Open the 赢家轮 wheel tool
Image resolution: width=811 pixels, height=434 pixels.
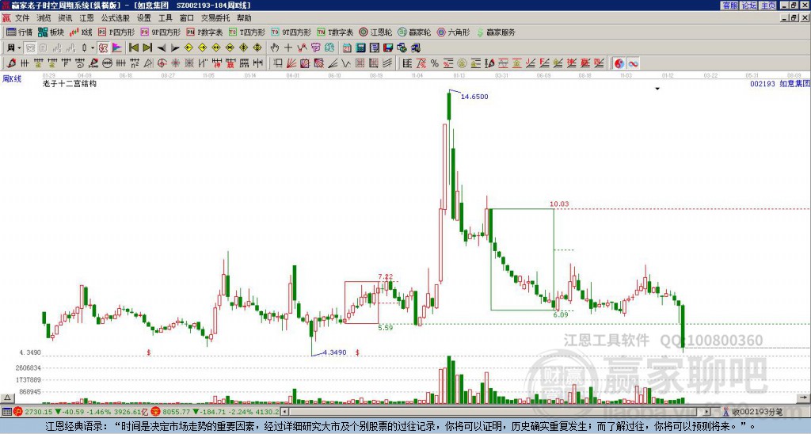point(413,32)
